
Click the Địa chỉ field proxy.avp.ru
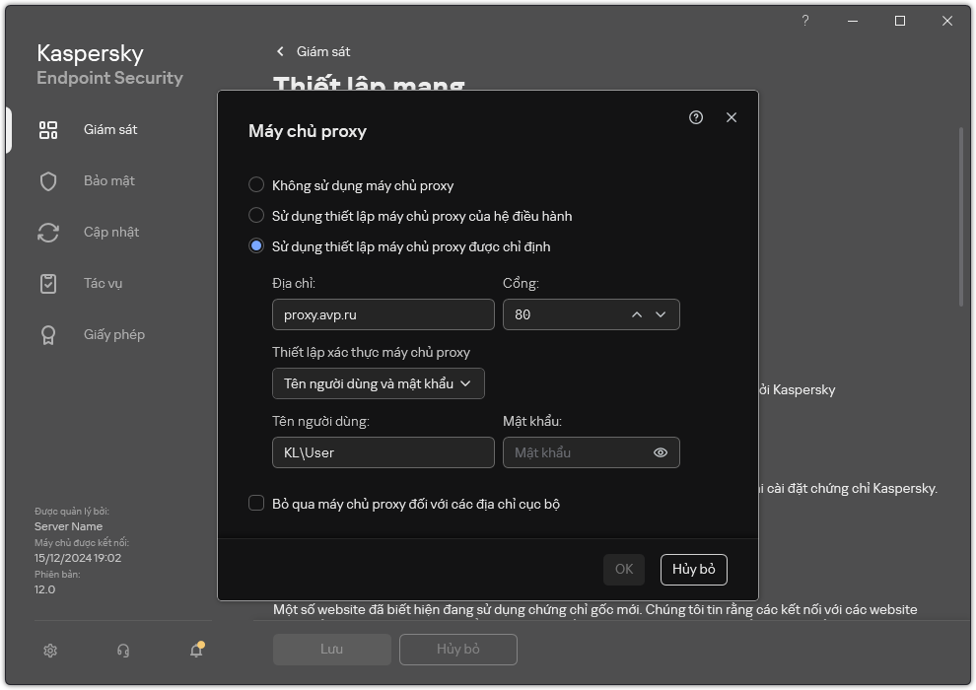tap(383, 314)
